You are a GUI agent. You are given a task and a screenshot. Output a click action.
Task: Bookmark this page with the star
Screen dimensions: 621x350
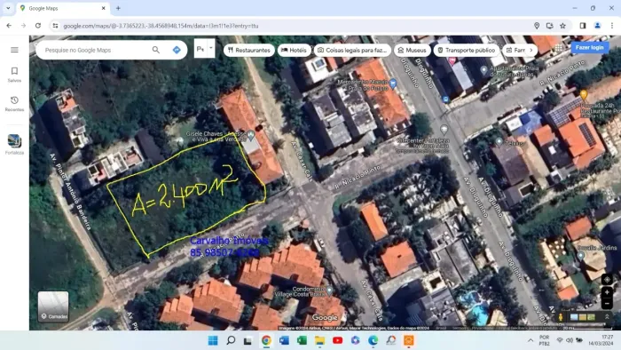tap(562, 26)
